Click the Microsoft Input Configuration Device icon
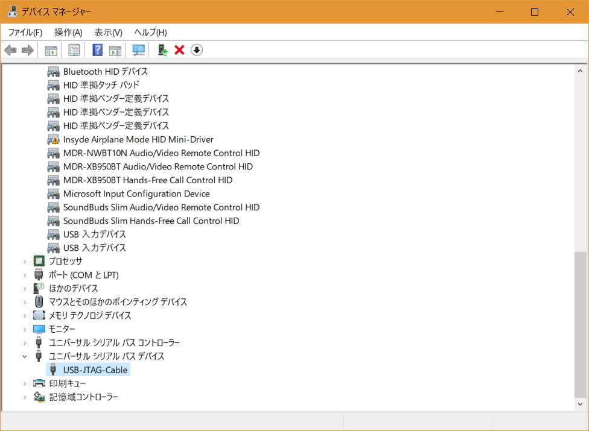 point(53,194)
